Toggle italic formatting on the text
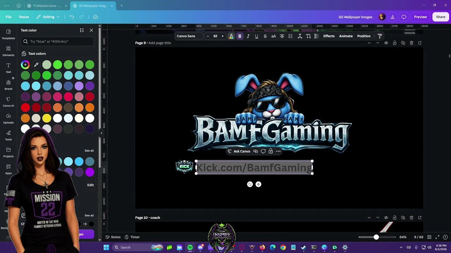 [248, 36]
